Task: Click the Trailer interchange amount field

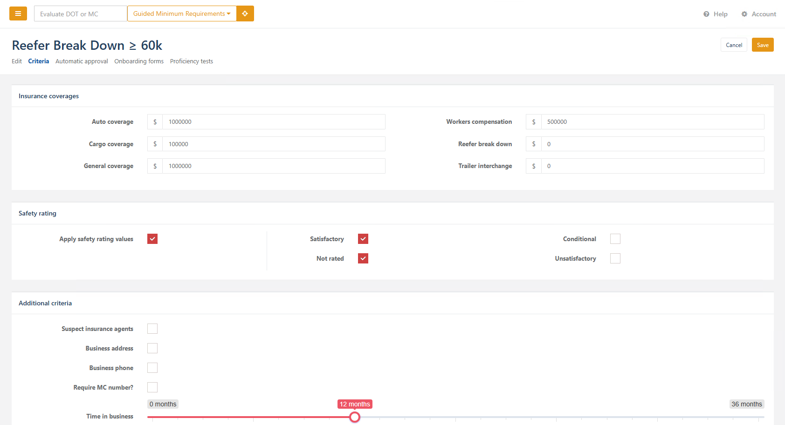Action: (653, 166)
